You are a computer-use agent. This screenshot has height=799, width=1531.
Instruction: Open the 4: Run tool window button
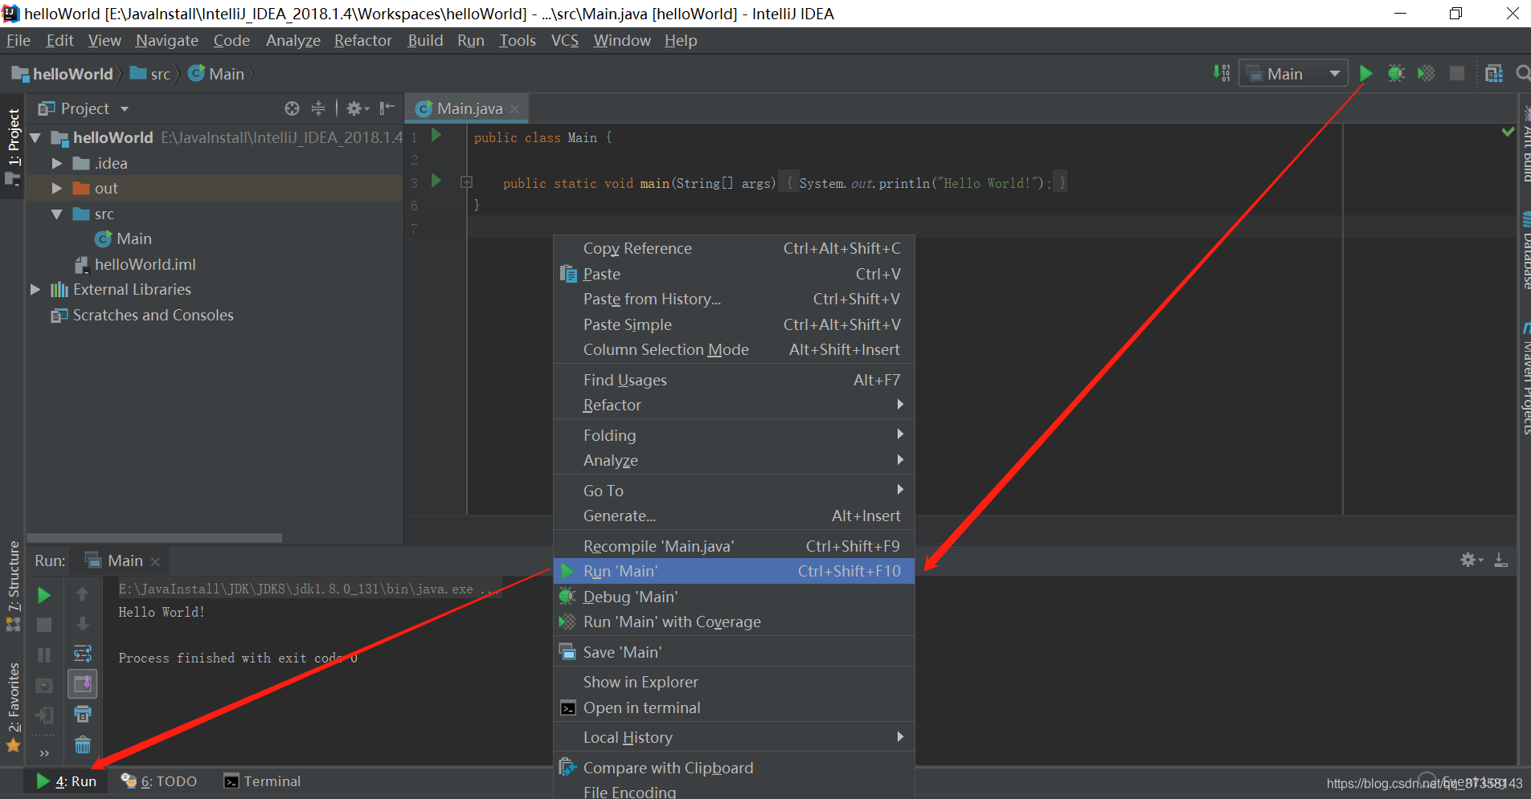pos(66,781)
